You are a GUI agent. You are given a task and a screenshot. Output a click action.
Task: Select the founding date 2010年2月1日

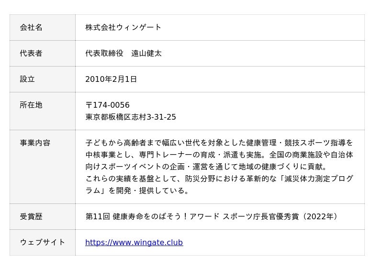coord(111,79)
